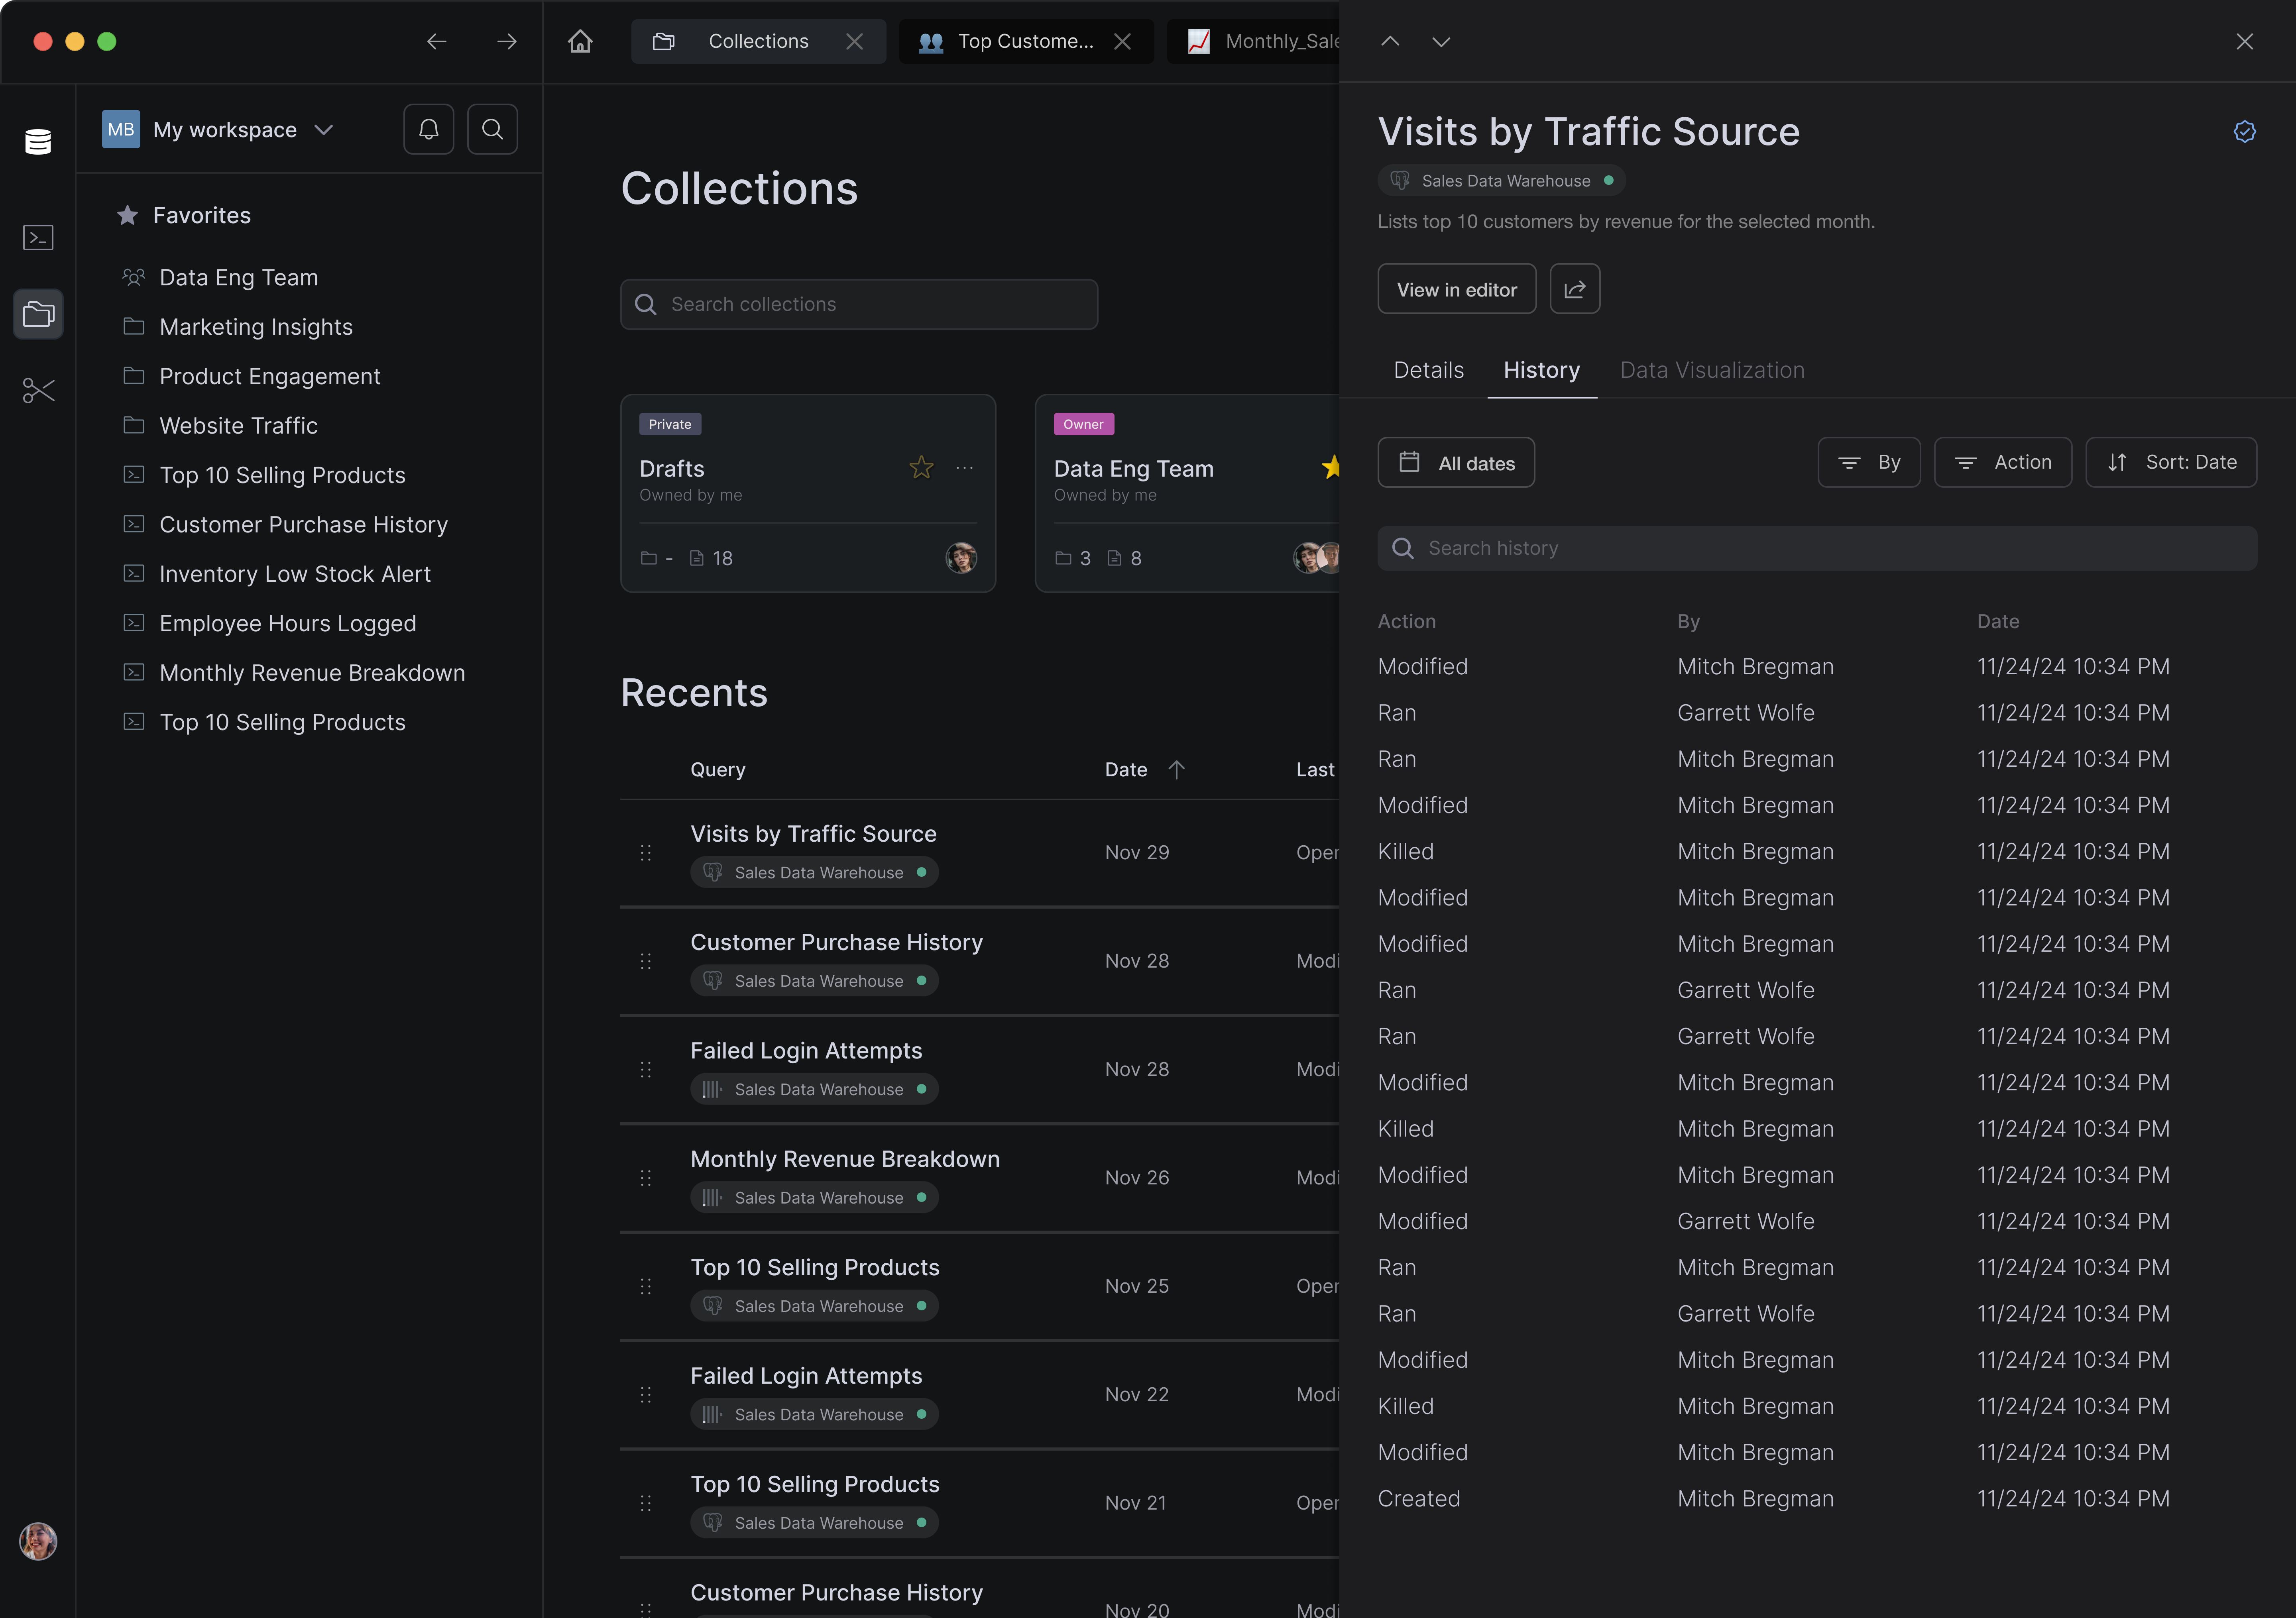Click the share icon beside View in editor

[1574, 289]
